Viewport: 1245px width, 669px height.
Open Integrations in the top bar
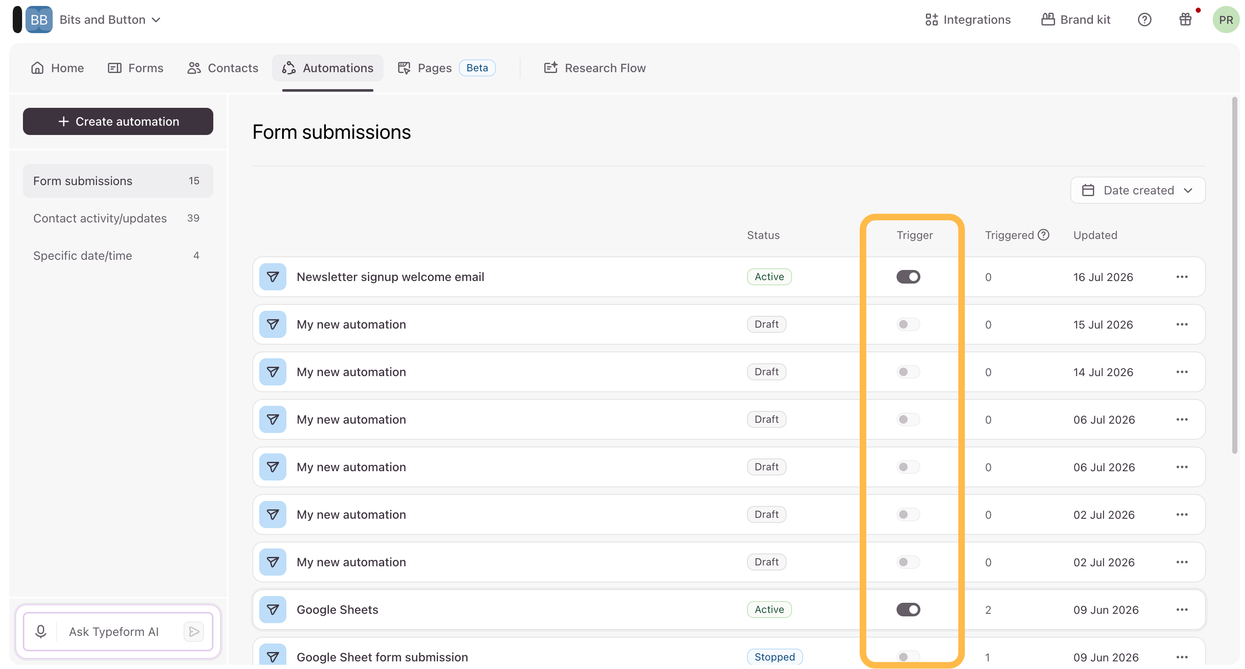point(968,20)
